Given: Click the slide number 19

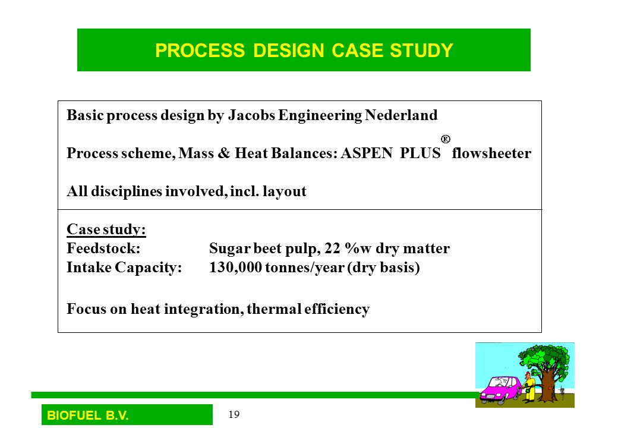Looking at the screenshot, I should click(x=234, y=414).
